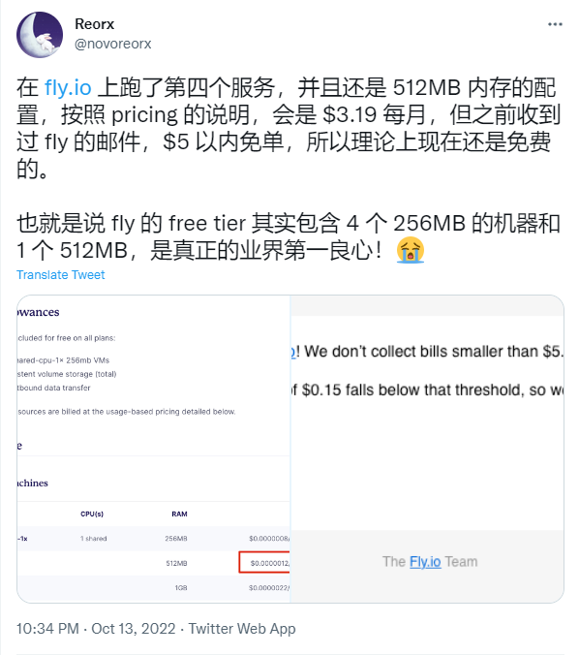Click the CPU(s) column header in image
This screenshot has width=579, height=655.
(x=92, y=514)
